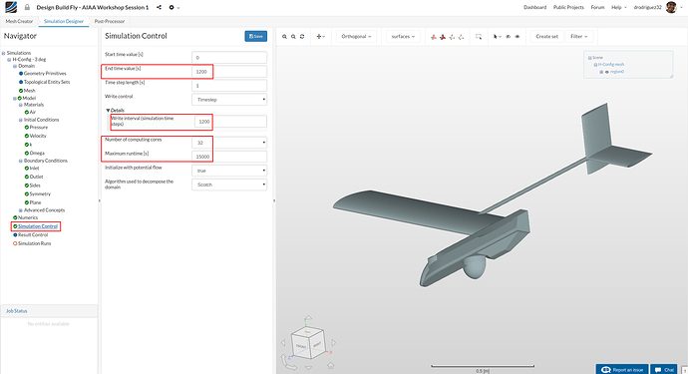Screen dimensions: 688x374
Task: Switch to the Simulation Designer tab
Action: [64, 21]
